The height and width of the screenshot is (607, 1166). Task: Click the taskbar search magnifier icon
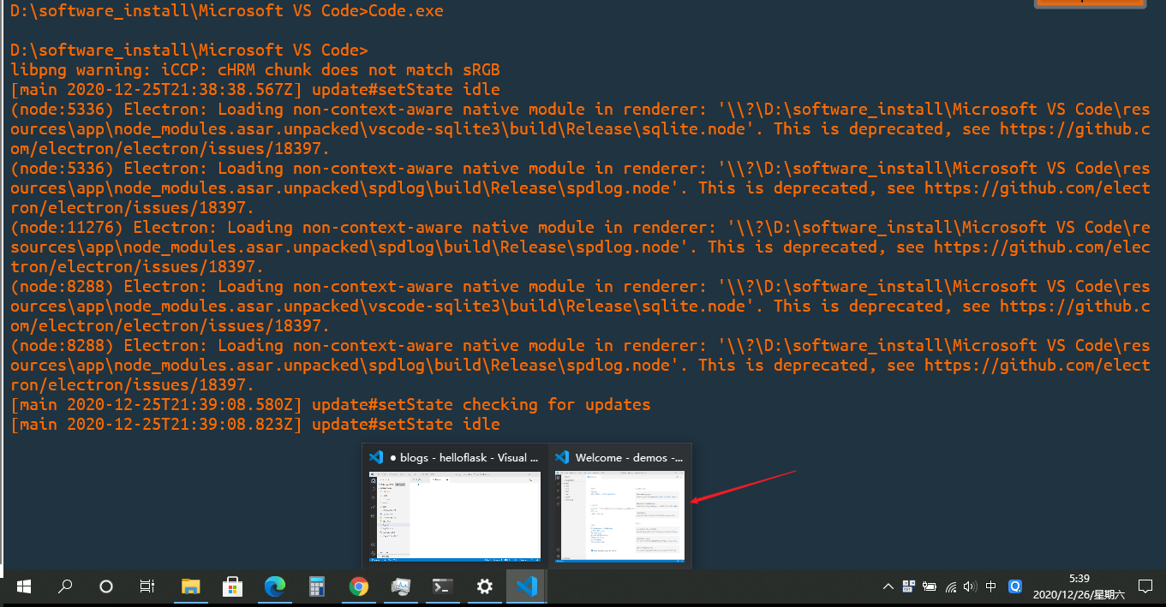tap(65, 586)
